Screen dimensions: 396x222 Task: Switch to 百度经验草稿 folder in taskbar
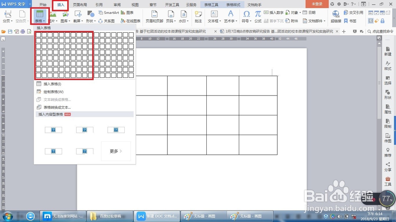point(110,216)
